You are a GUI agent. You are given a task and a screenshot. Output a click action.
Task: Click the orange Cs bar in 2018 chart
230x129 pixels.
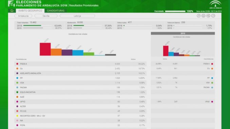tap(56, 52)
